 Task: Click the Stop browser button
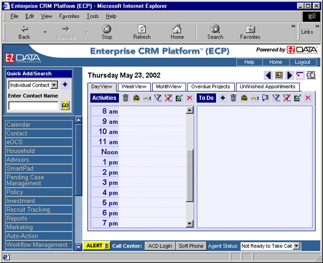[x=107, y=32]
